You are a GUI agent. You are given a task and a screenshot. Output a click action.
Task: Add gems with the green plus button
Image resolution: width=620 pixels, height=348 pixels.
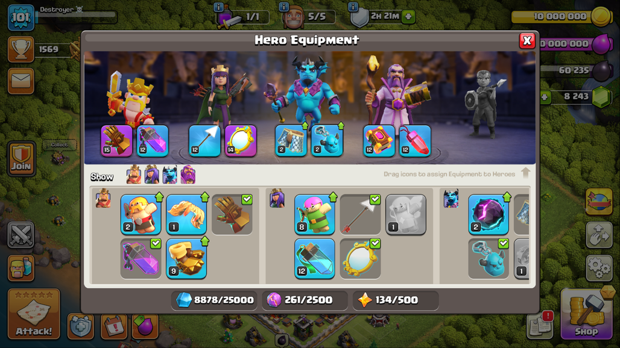point(545,97)
